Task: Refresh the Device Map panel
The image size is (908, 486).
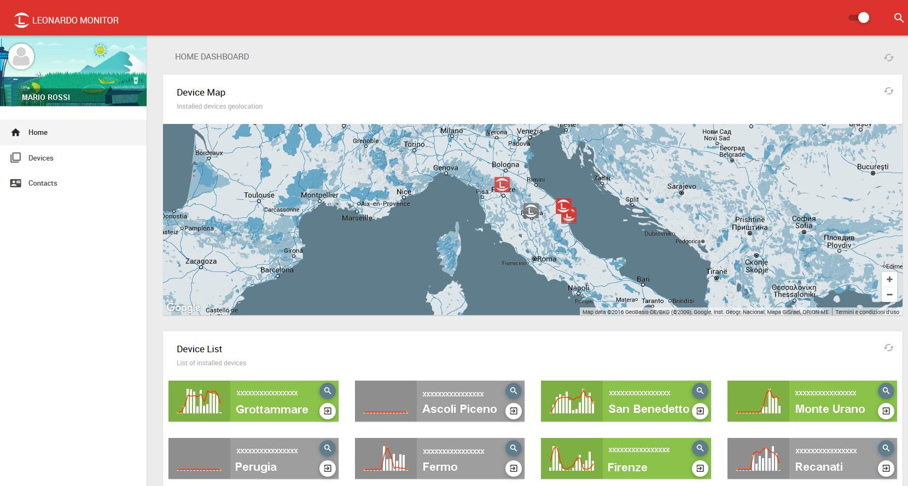Action: [x=889, y=91]
